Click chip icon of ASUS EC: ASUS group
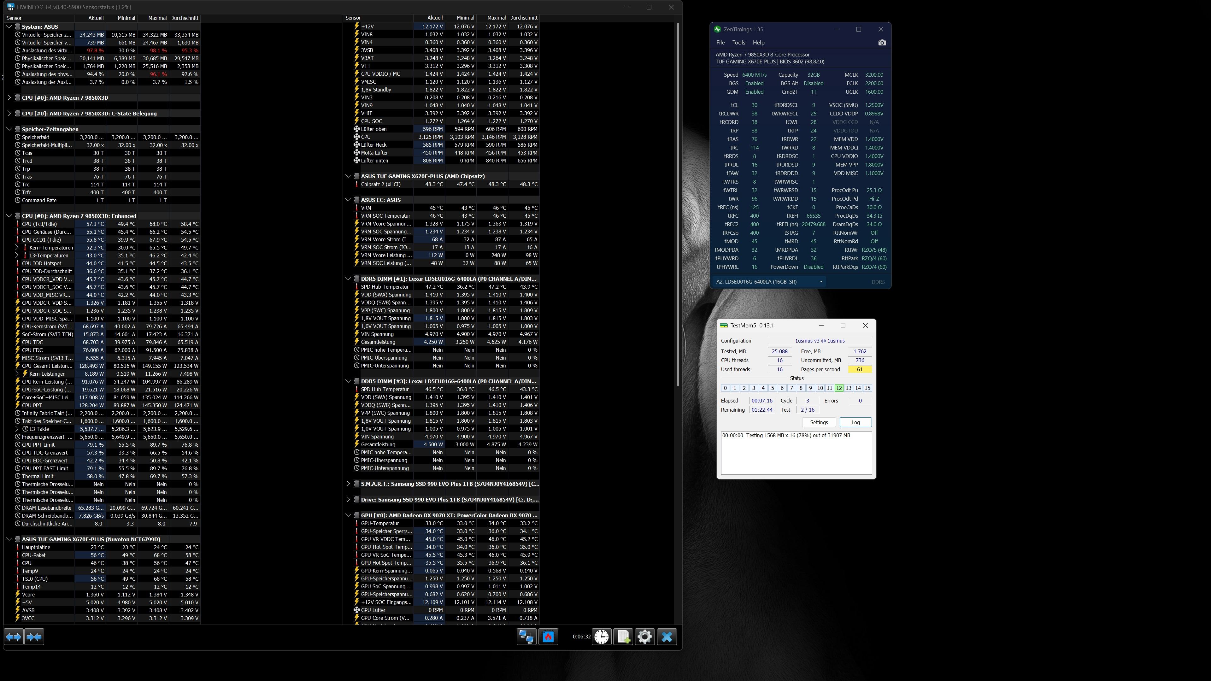 tap(357, 200)
